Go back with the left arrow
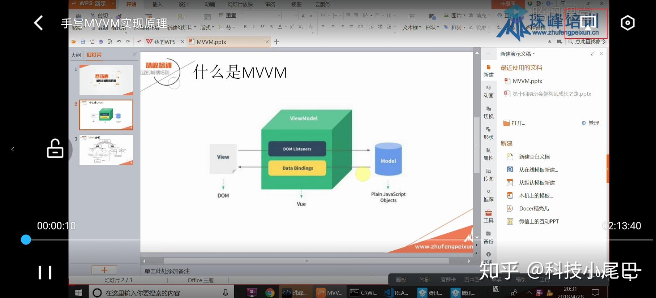 (38, 23)
